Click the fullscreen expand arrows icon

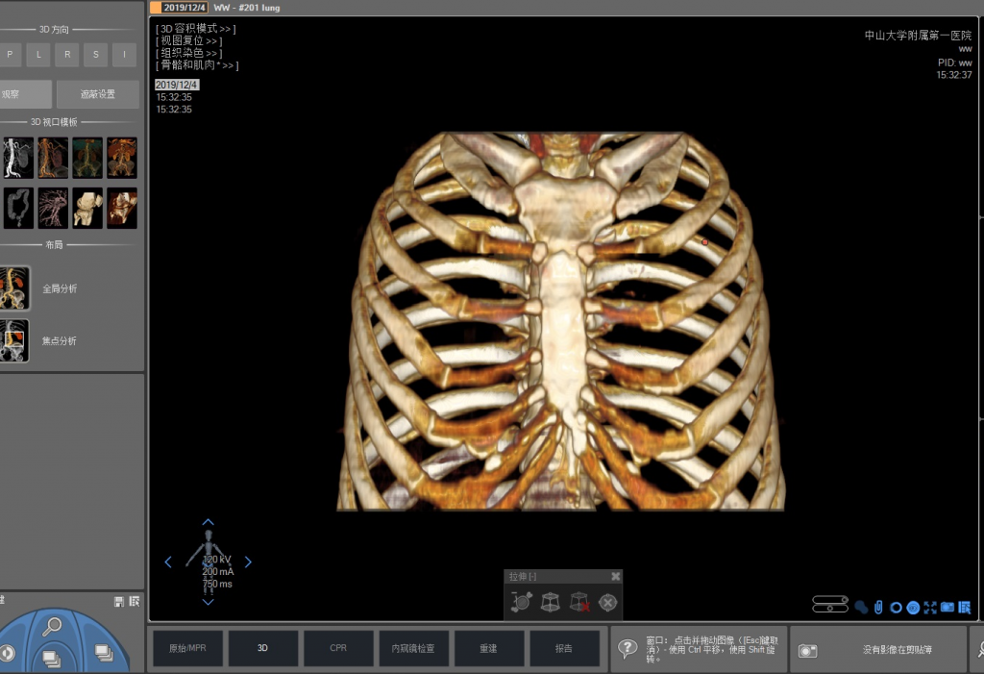929,608
